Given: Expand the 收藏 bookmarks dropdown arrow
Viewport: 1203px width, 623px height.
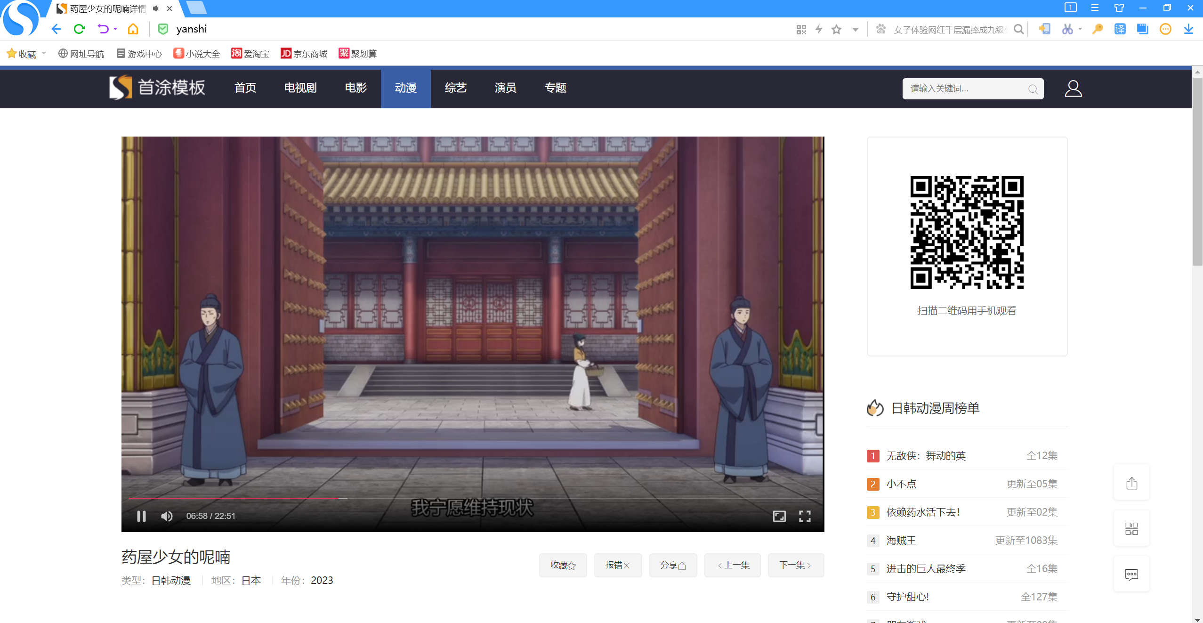Looking at the screenshot, I should pos(44,53).
